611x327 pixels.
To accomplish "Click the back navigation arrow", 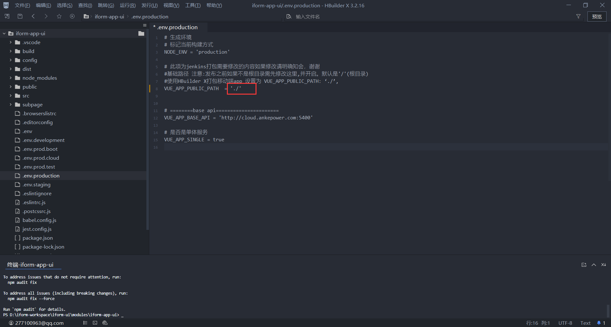I will point(33,17).
